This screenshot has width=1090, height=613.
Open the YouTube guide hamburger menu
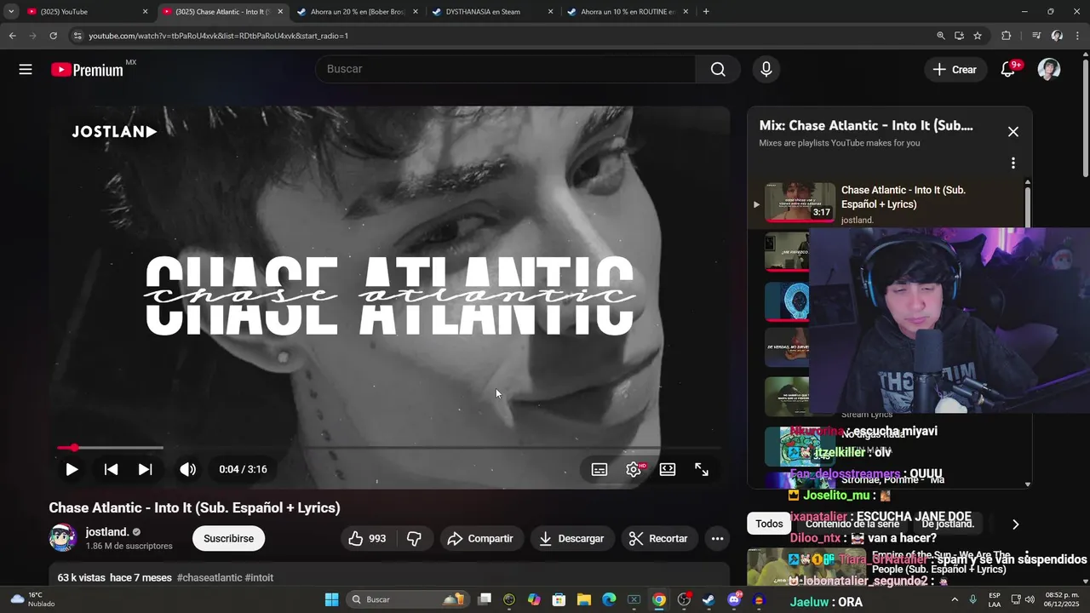click(x=26, y=70)
